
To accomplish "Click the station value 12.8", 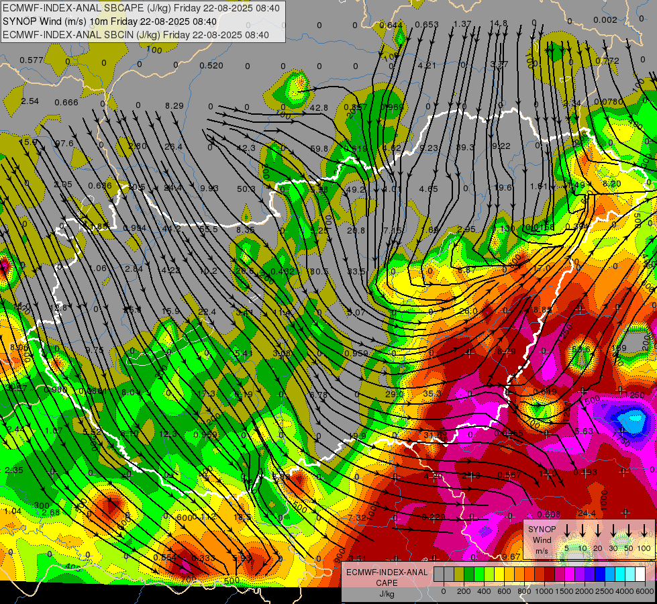I will click(58, 308).
